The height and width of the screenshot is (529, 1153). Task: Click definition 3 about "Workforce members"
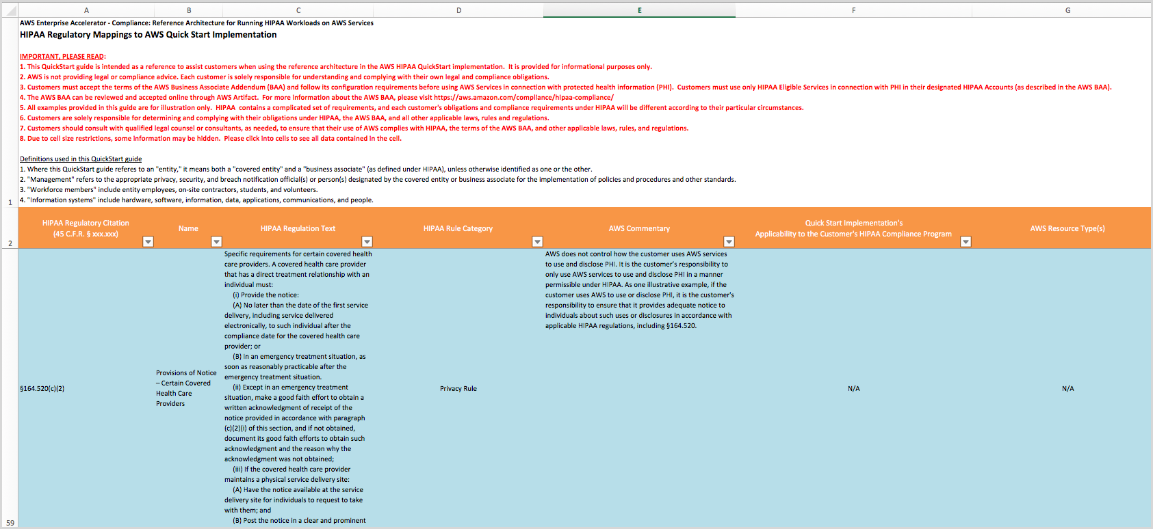[x=169, y=190]
